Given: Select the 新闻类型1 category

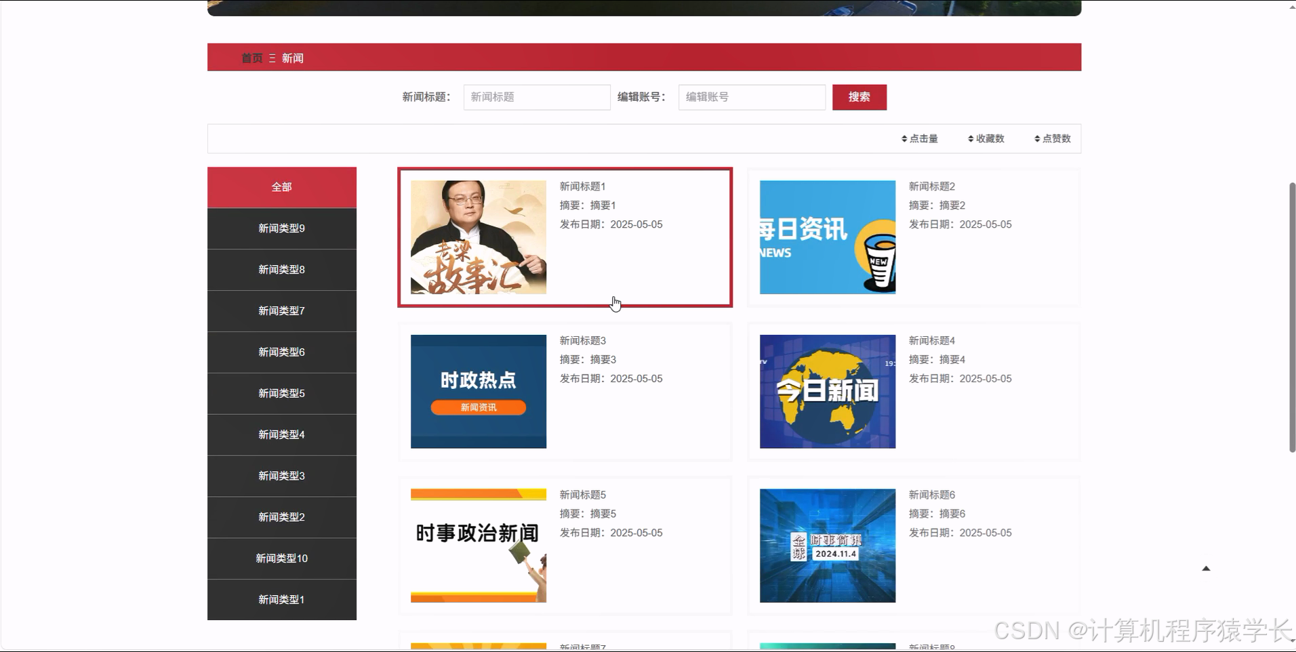Looking at the screenshot, I should [x=281, y=599].
